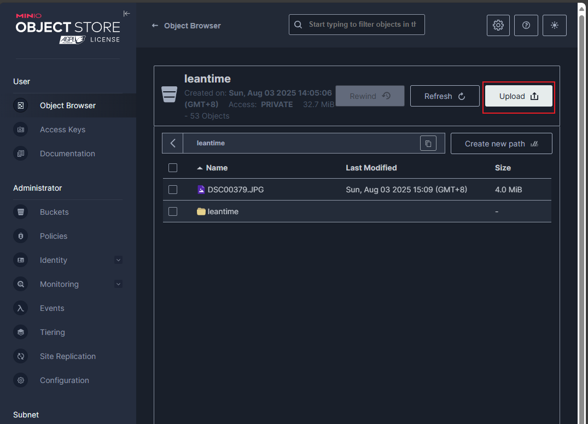
Task: Click the Monitoring sidebar icon
Action: click(x=21, y=284)
